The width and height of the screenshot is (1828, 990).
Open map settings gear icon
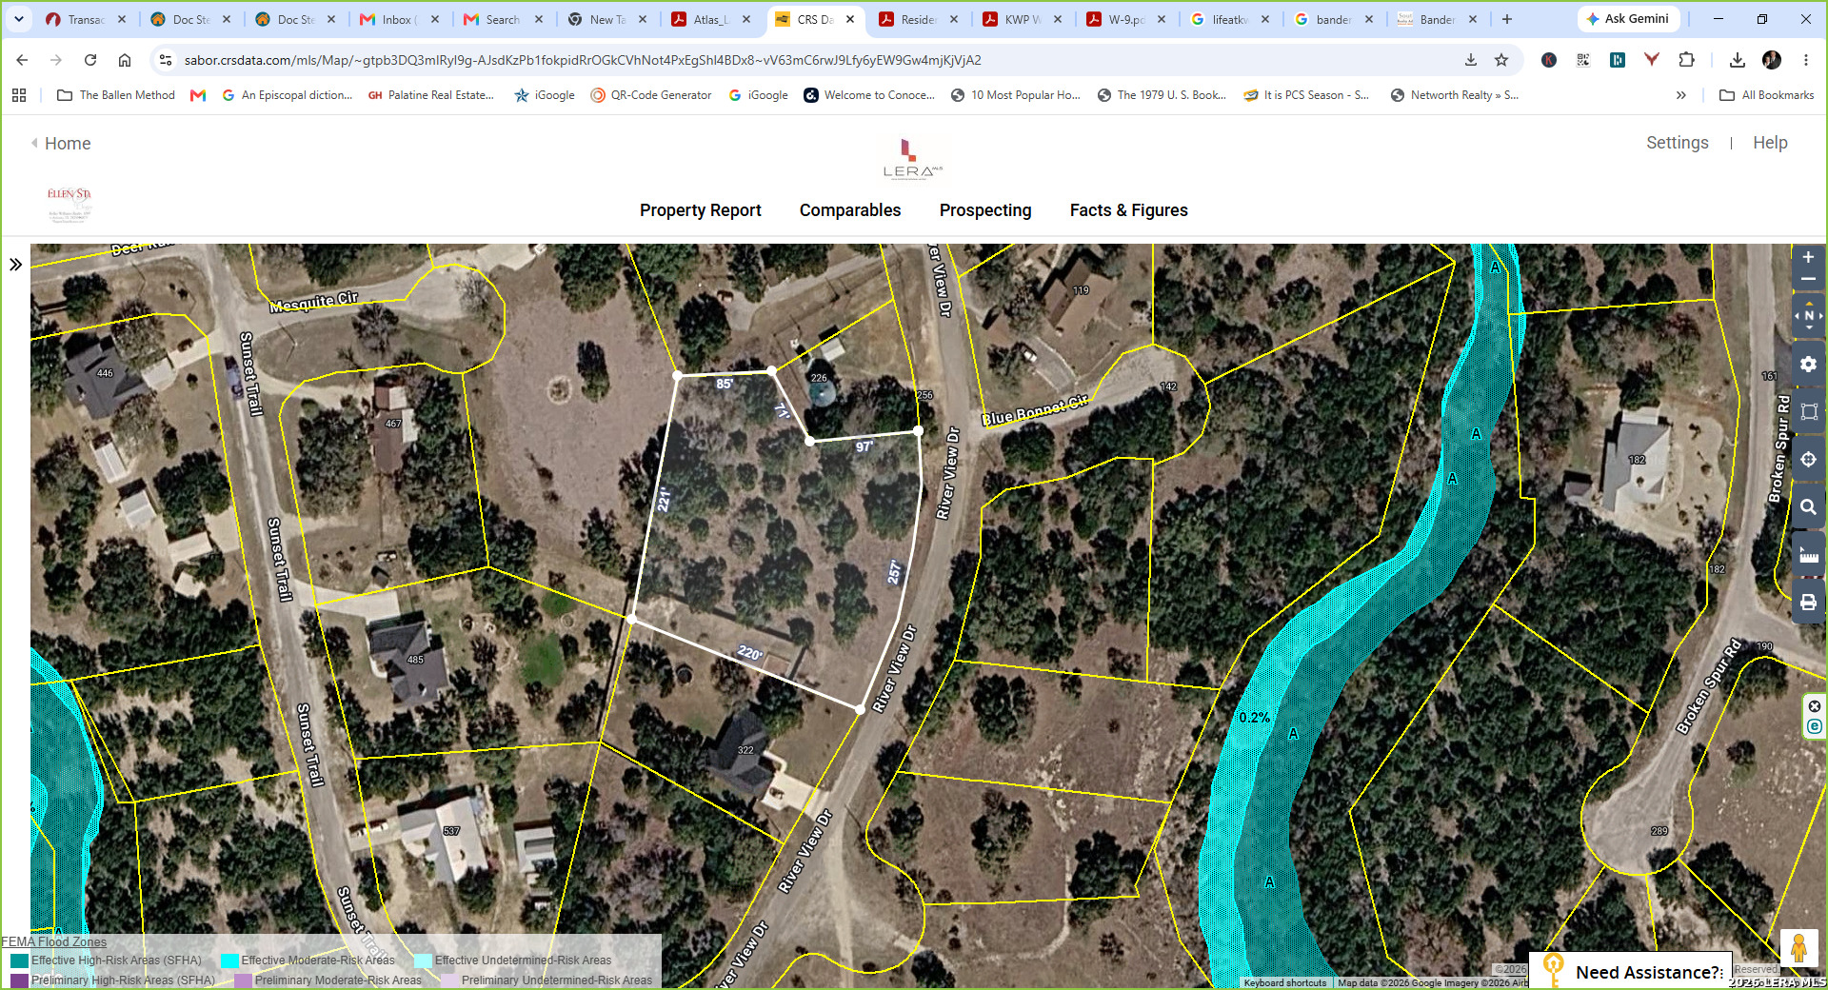coord(1808,364)
